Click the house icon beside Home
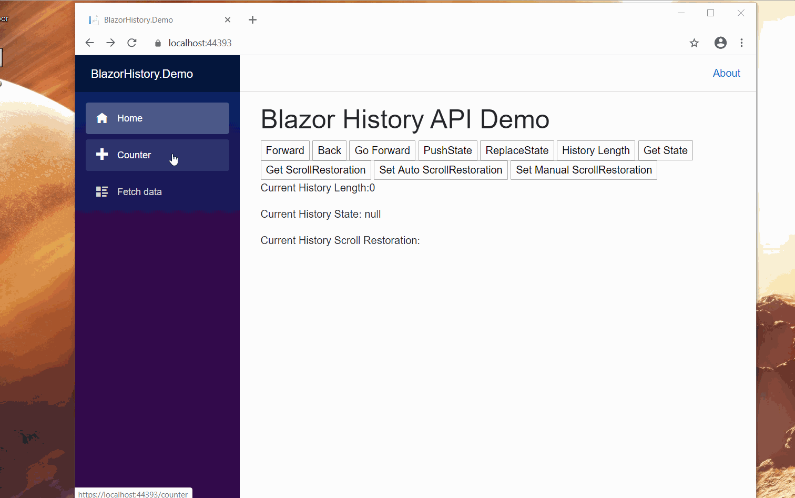 coord(102,118)
